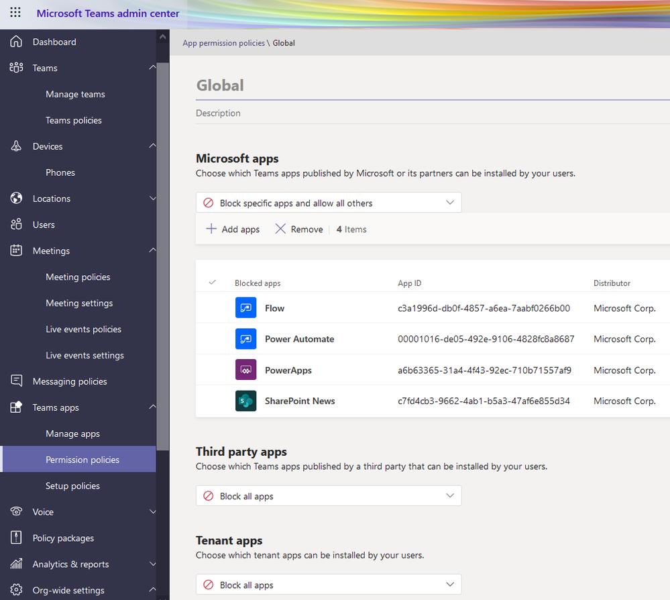The width and height of the screenshot is (670, 600).
Task: Open Manage apps under Teams apps
Action: [72, 433]
